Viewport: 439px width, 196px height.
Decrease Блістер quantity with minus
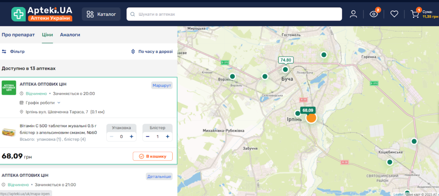147,137
